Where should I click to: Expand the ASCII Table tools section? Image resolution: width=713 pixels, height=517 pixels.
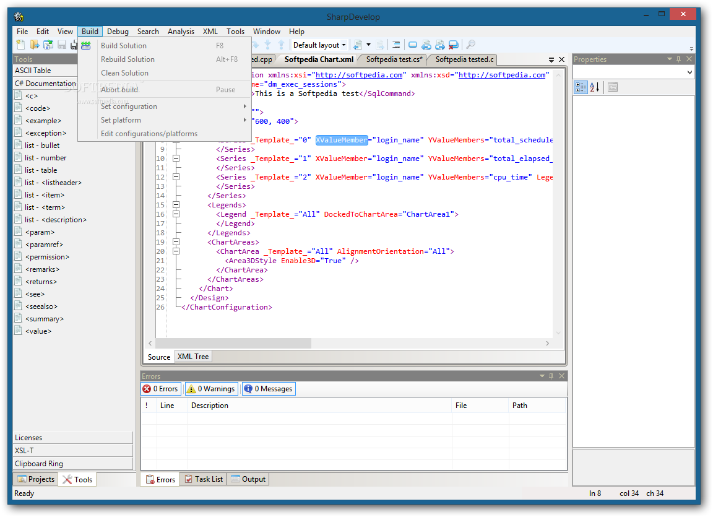[x=45, y=71]
